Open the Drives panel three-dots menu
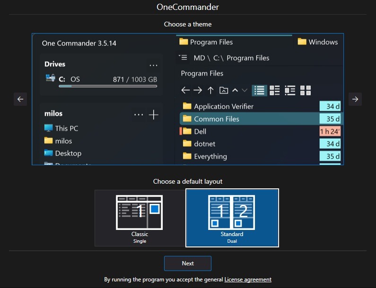 (153, 65)
